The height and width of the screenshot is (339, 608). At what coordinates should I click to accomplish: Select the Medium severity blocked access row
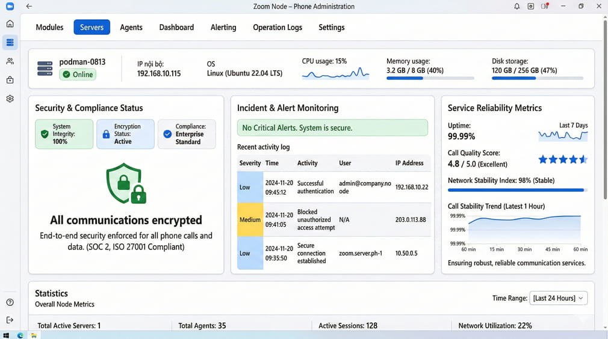[x=333, y=220]
